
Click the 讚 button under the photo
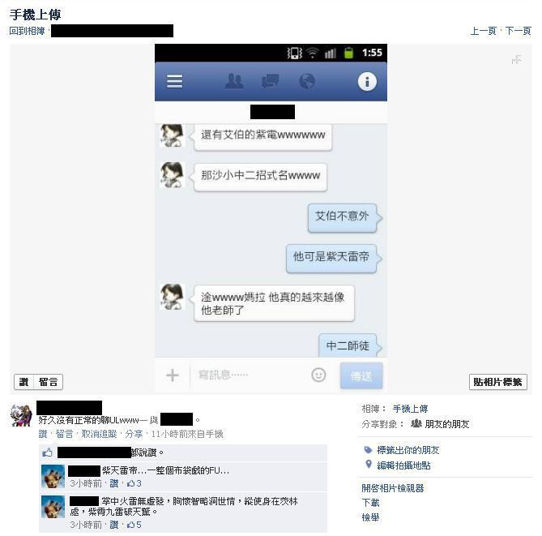(23, 382)
